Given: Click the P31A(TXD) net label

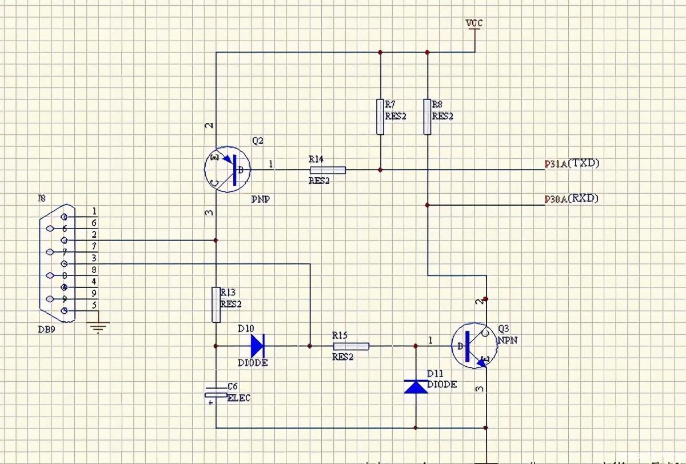Looking at the screenshot, I should pyautogui.click(x=572, y=163).
